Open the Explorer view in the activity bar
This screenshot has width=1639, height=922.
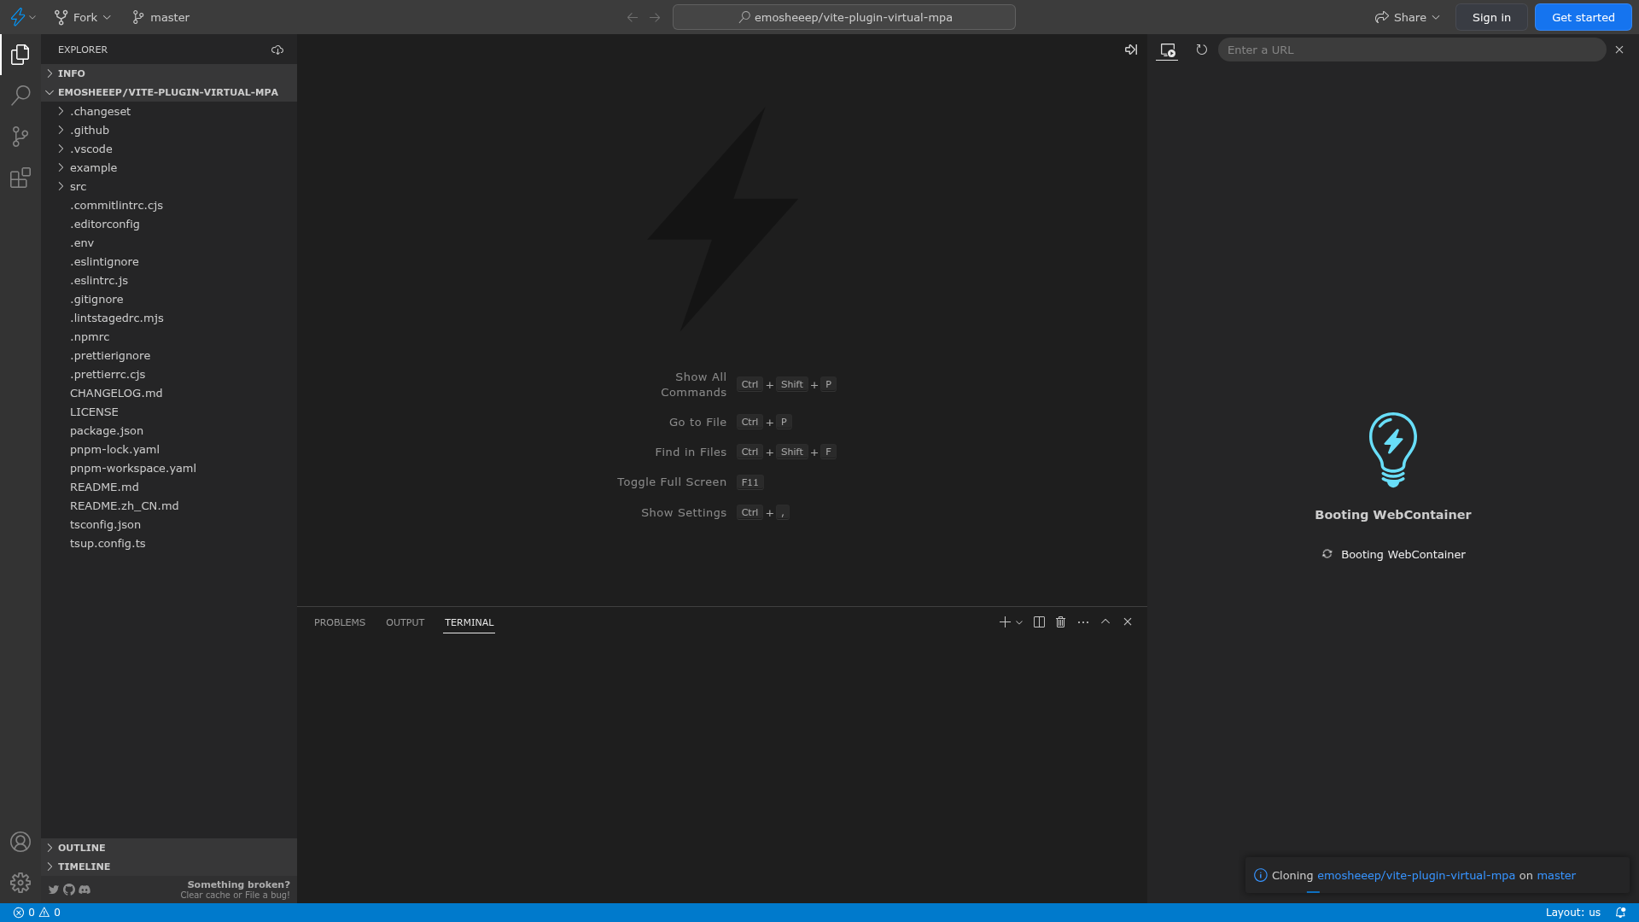click(x=20, y=55)
